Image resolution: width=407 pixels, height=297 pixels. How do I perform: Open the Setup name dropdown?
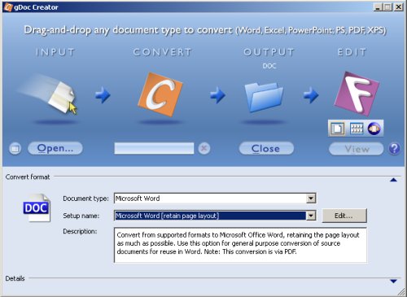click(311, 216)
